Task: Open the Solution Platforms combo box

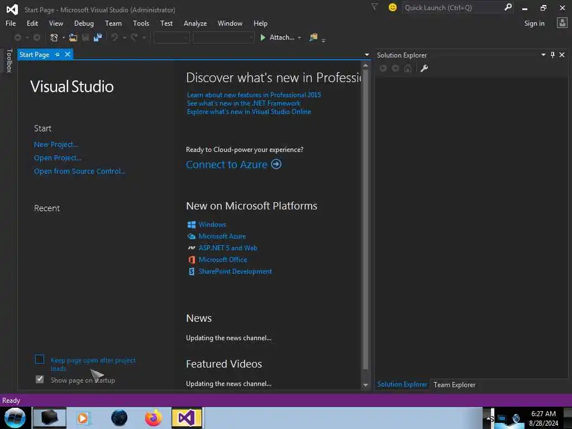Action: click(x=223, y=37)
